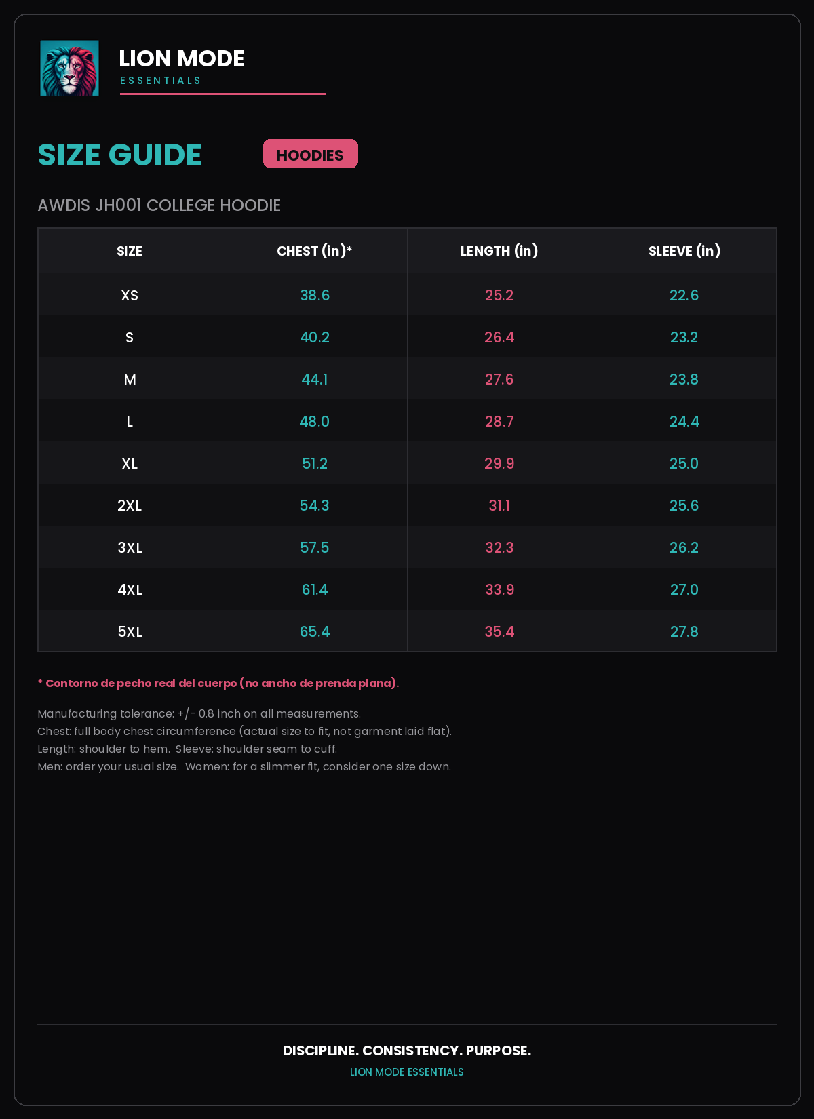Viewport: 814px width, 1119px height.
Task: Select the CHEST (in)* column header
Action: [315, 251]
